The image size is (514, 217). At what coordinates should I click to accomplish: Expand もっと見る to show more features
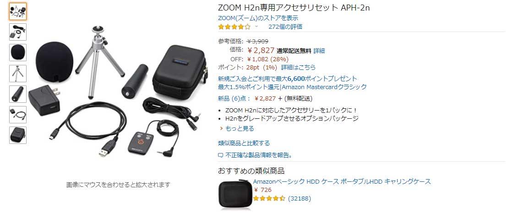coord(240,128)
